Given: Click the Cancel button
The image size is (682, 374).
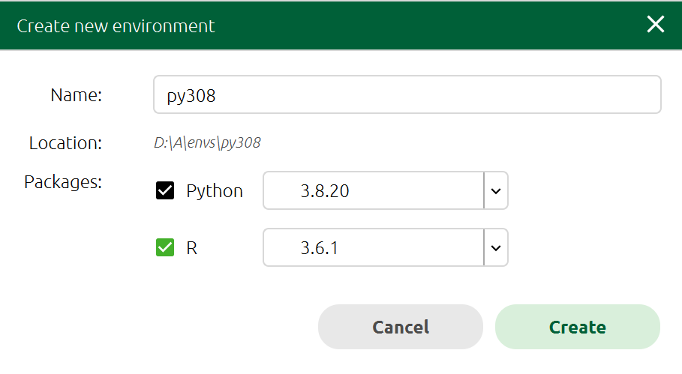Looking at the screenshot, I should [x=401, y=327].
